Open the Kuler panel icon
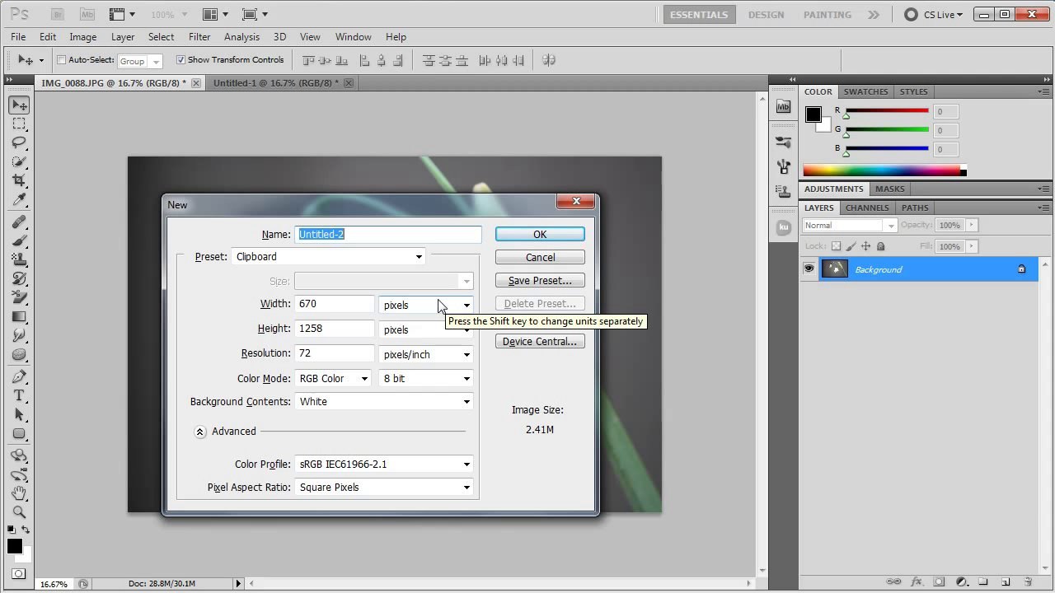1055x593 pixels. pos(783,226)
